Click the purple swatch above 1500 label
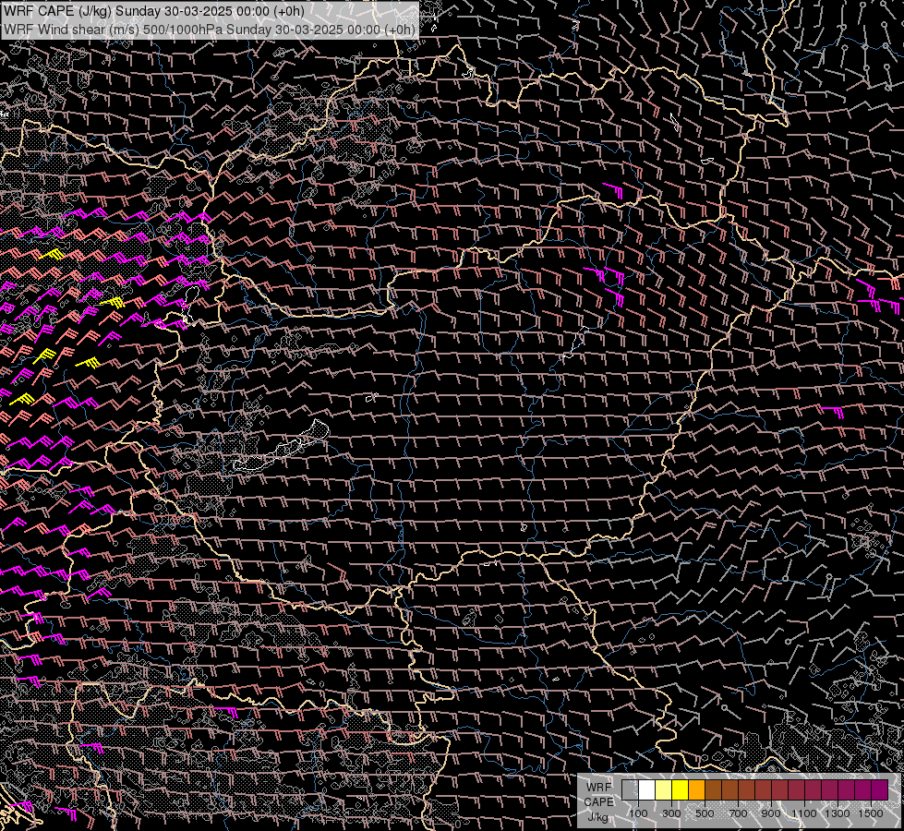Viewport: 904px width, 831px height. pyautogui.click(x=880, y=789)
